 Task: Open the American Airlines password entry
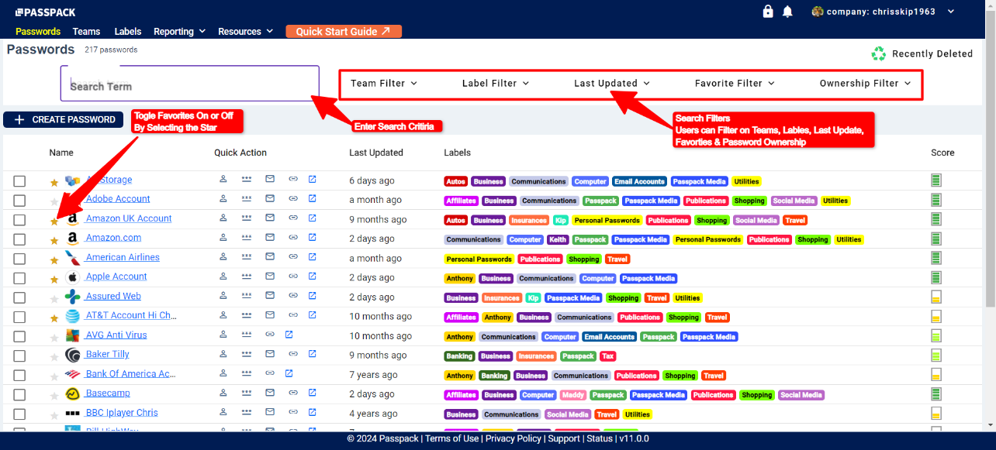(123, 257)
